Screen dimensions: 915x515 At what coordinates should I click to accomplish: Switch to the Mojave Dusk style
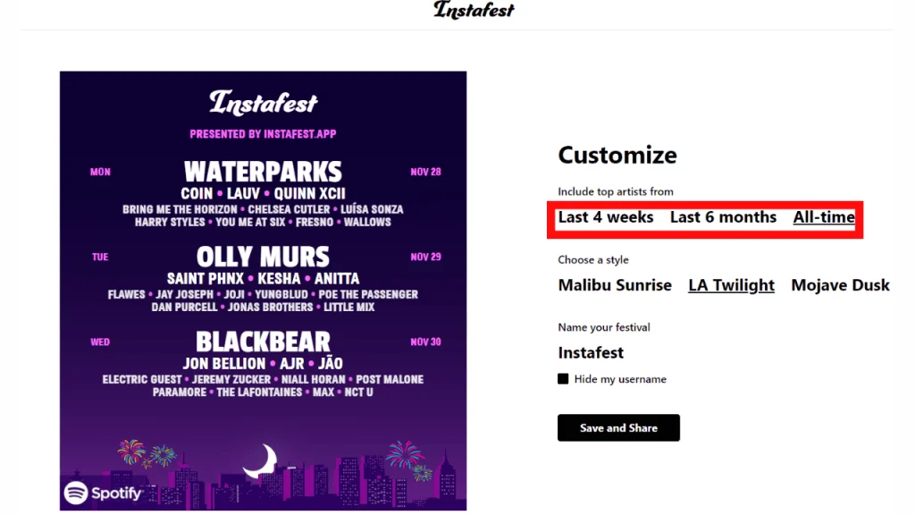[840, 285]
